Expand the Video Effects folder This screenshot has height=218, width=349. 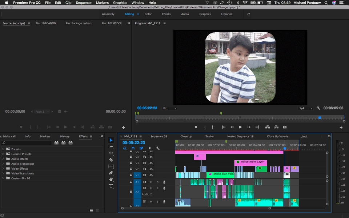(3, 169)
